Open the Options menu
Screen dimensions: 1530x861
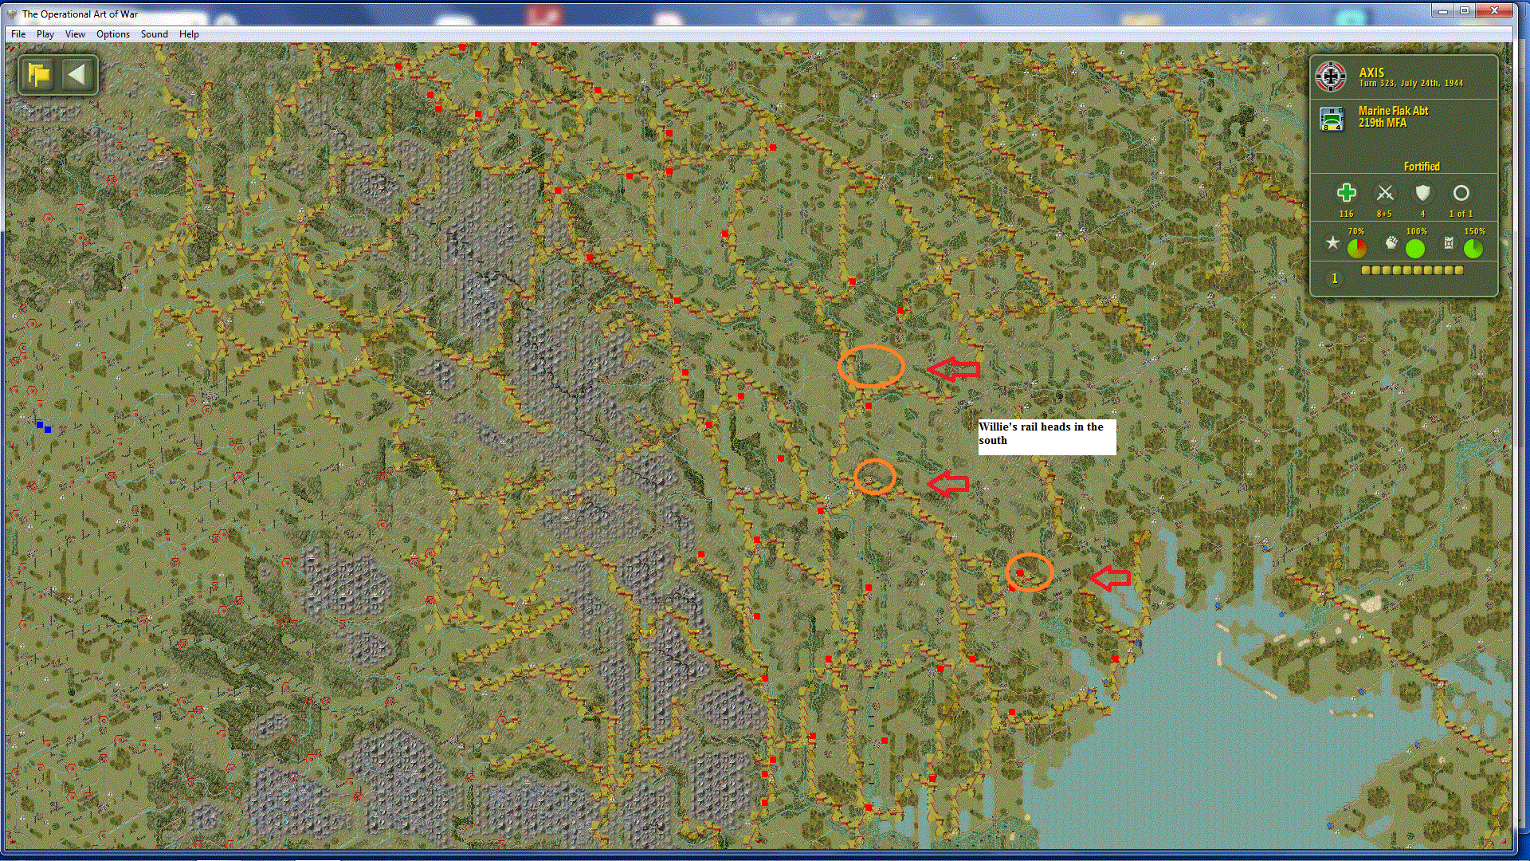(113, 34)
